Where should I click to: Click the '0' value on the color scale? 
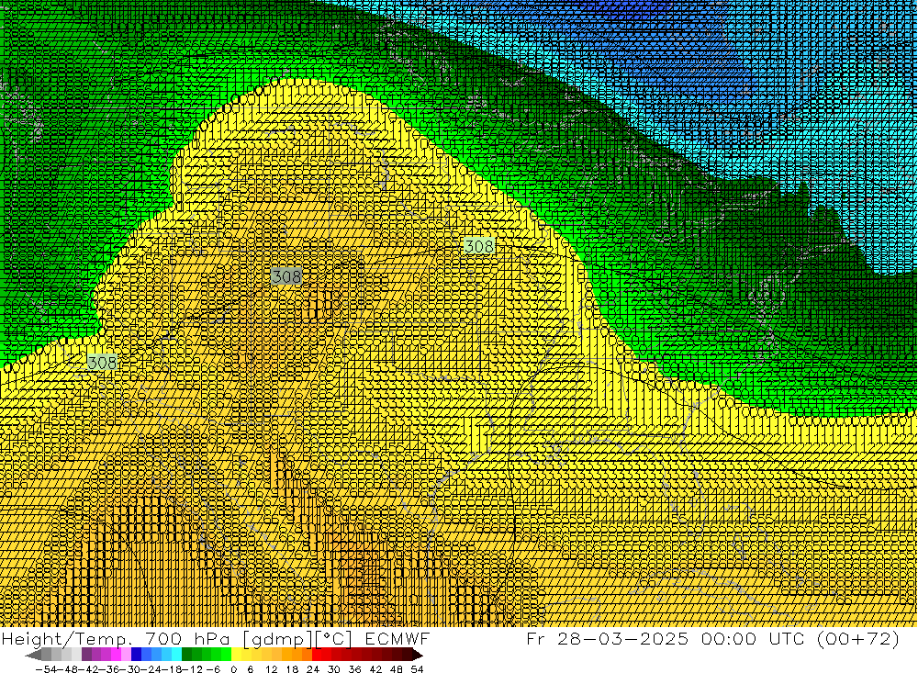(233, 669)
